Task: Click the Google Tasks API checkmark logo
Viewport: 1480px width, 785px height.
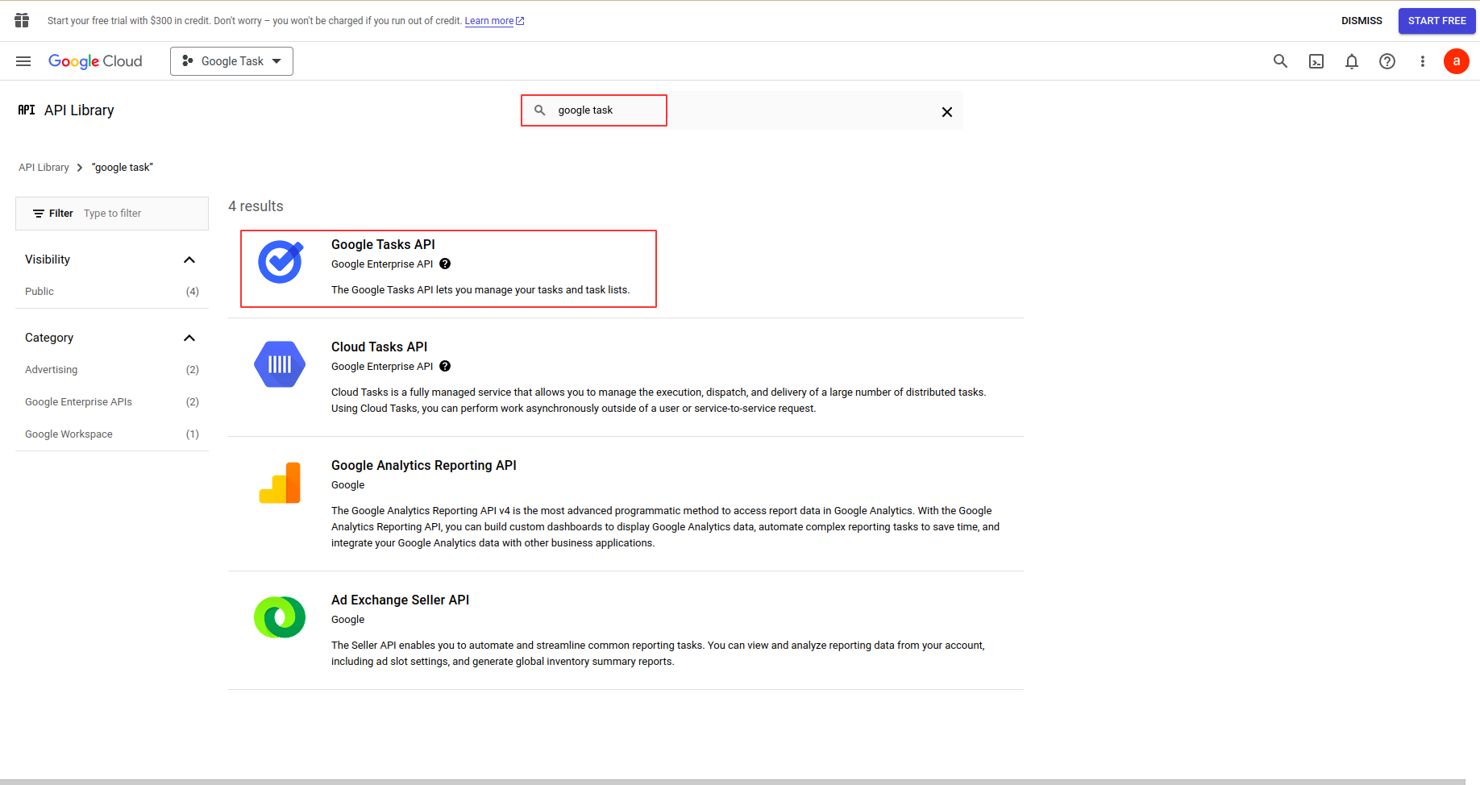Action: pos(280,262)
